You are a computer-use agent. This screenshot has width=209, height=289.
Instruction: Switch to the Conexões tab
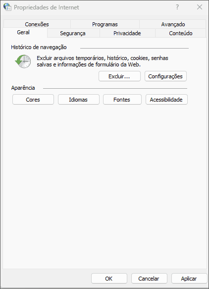click(37, 24)
